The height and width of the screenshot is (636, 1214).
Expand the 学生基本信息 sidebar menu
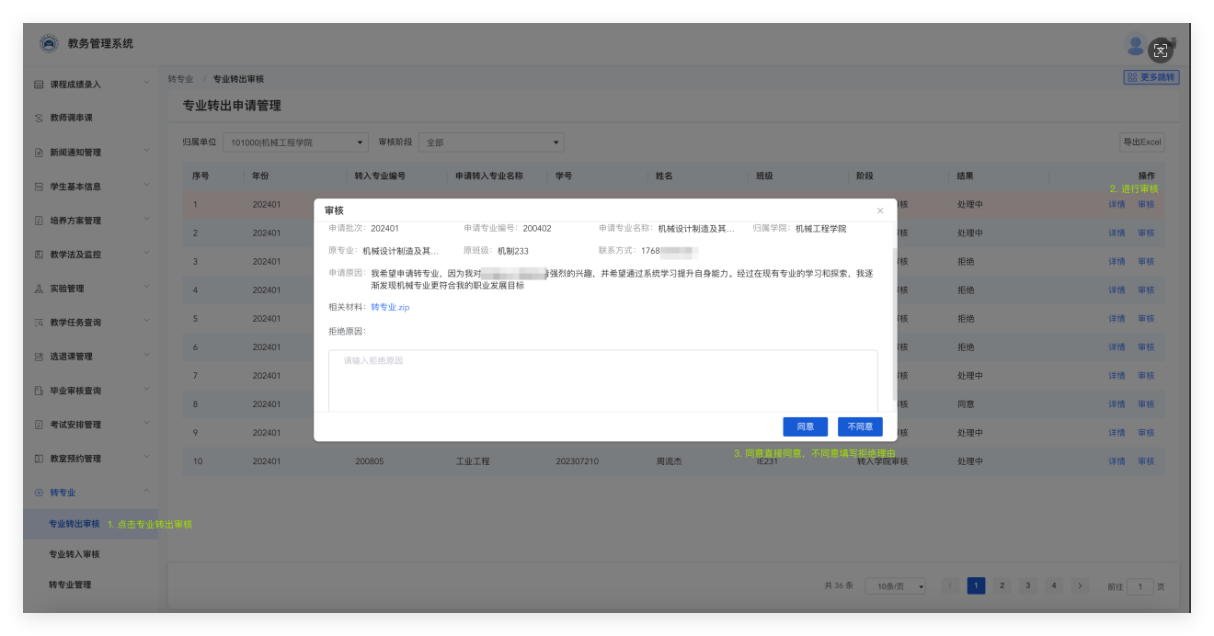146,187
